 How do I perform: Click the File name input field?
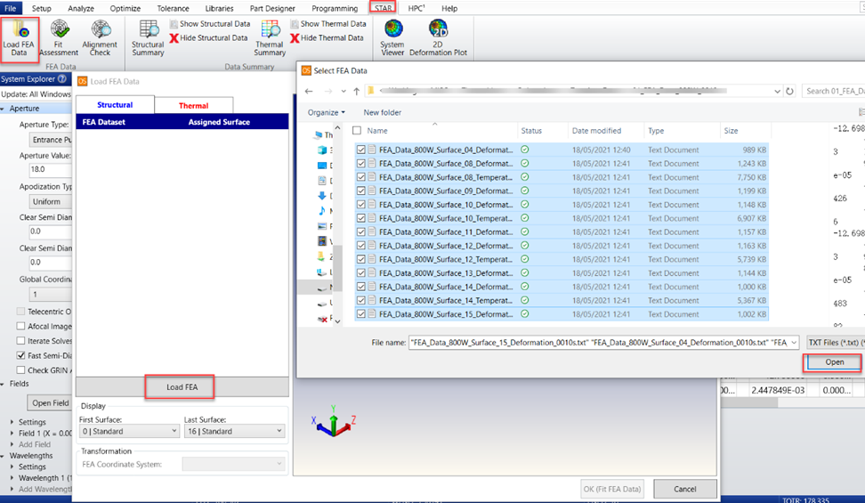602,342
